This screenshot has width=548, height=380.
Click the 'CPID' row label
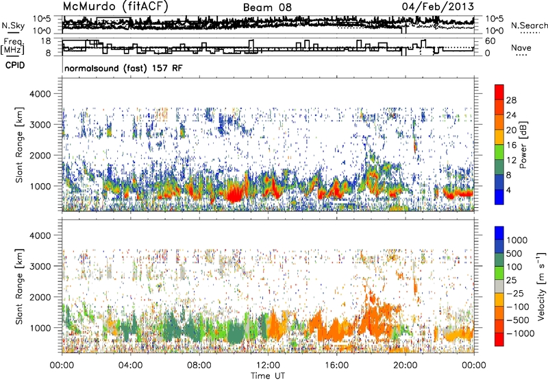coord(15,65)
